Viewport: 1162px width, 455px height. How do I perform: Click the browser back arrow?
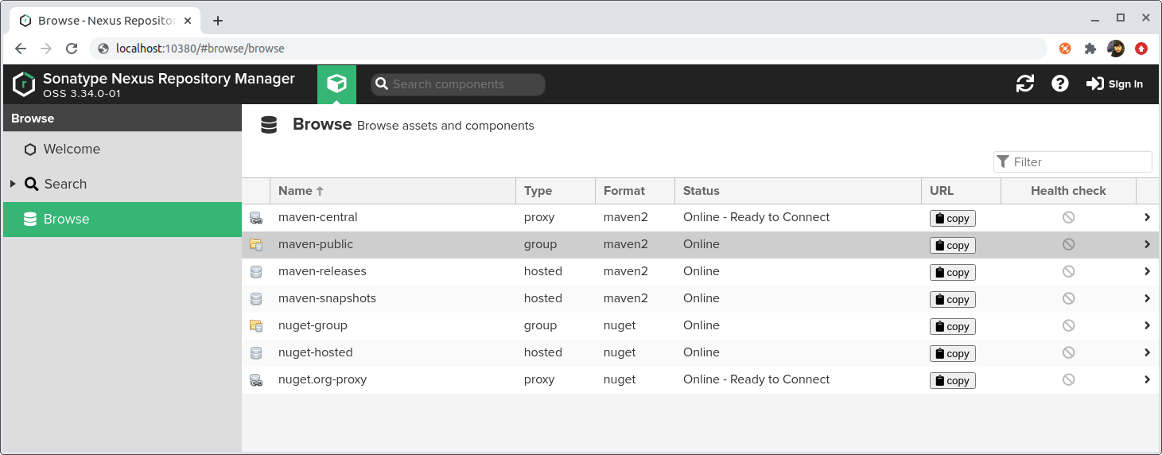pos(21,49)
